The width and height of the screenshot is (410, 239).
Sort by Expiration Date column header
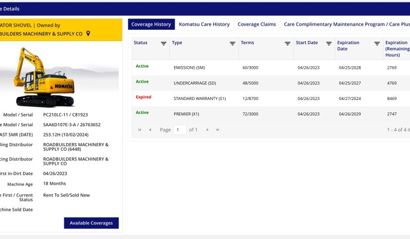(x=348, y=46)
